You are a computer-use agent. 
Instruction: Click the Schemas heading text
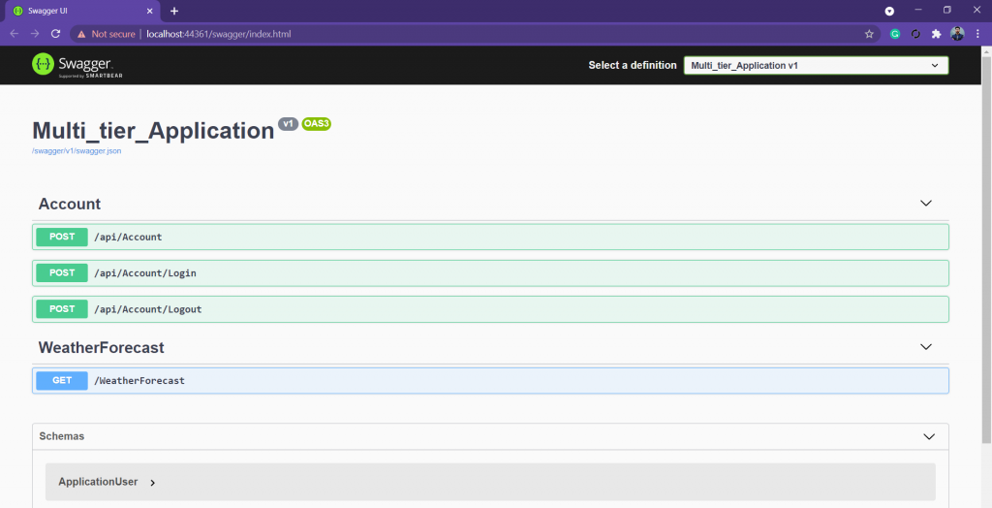[x=61, y=436]
